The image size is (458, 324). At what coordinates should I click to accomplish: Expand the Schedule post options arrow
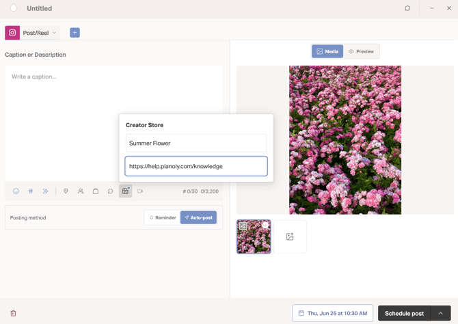point(440,313)
